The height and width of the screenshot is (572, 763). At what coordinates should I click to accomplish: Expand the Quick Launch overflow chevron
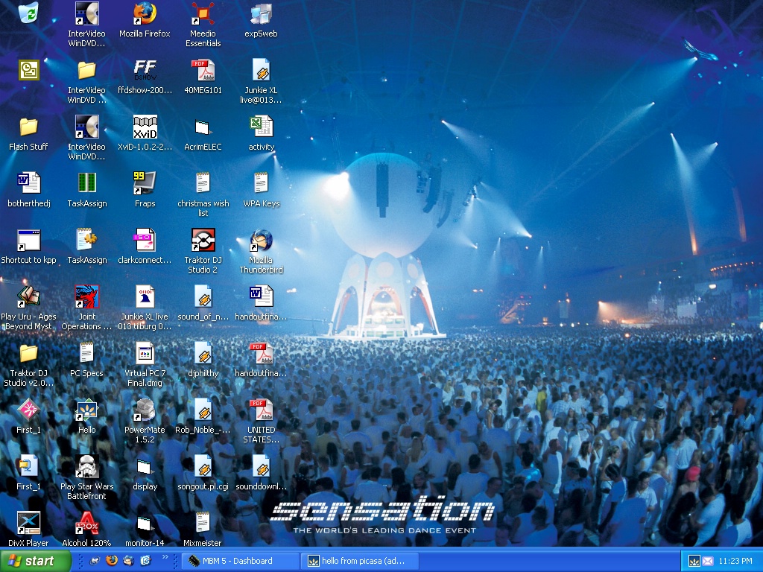point(165,557)
